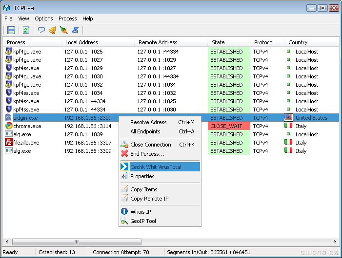
Task: Click the red X End Process icon
Action: [x=124, y=154]
